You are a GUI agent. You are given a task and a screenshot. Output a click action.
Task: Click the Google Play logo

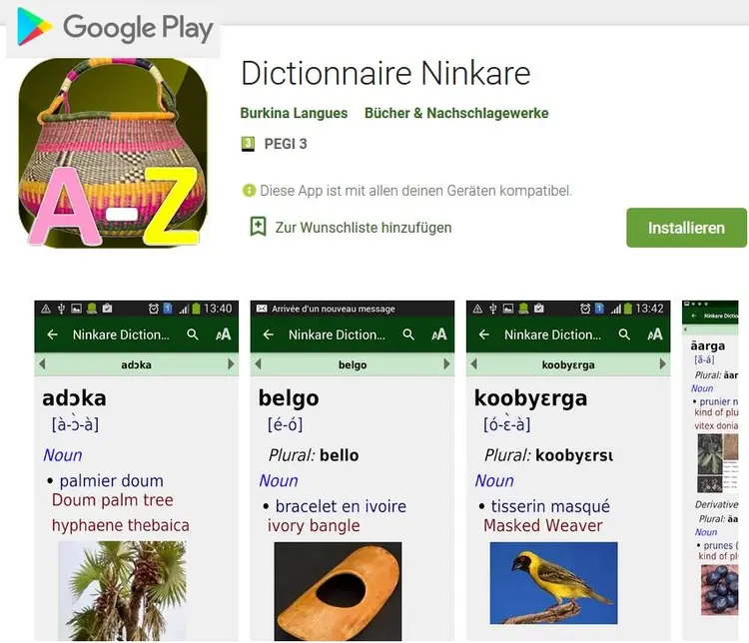point(114,28)
